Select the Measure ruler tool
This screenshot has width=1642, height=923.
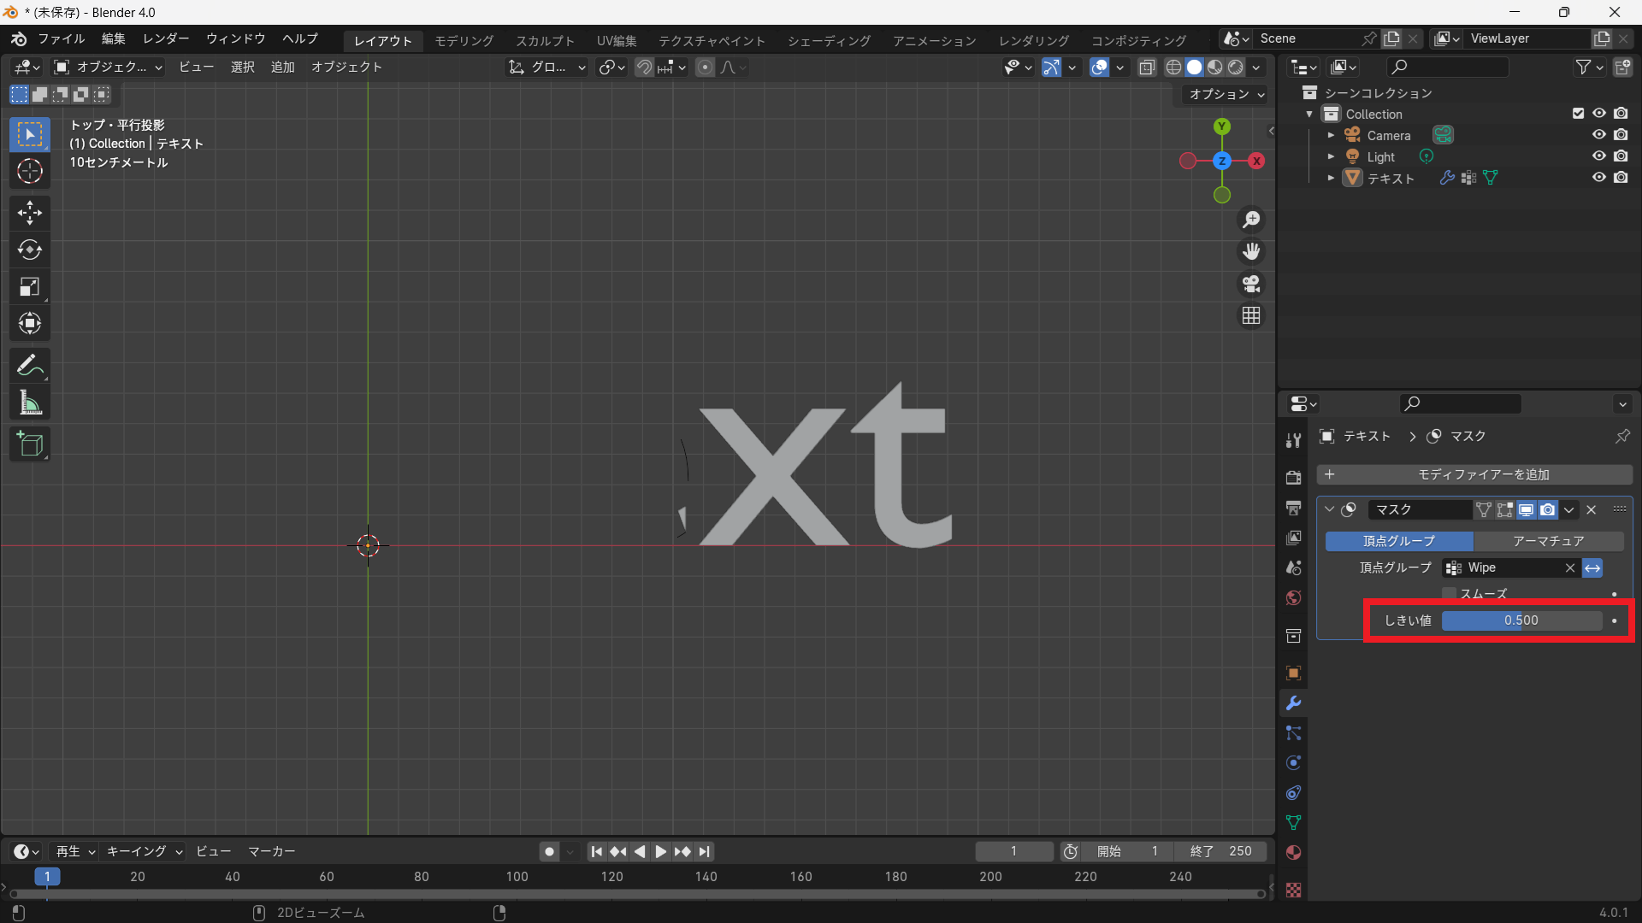(x=30, y=403)
